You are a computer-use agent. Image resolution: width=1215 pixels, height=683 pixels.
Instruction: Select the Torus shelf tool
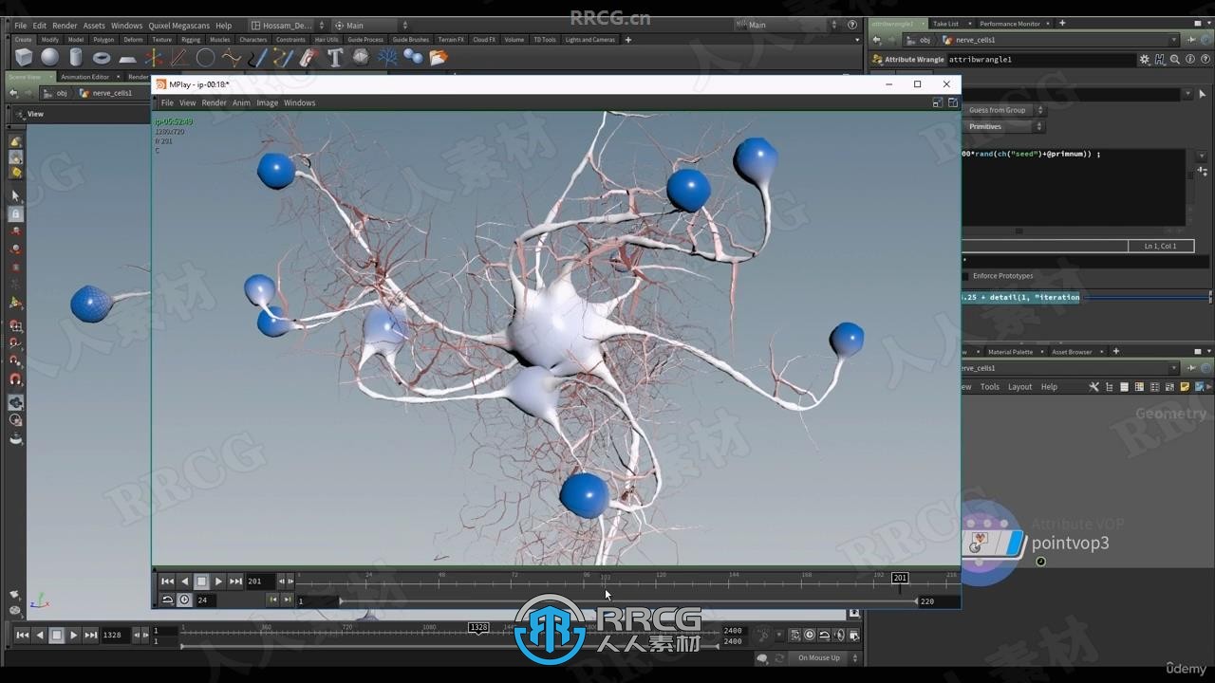tap(102, 58)
